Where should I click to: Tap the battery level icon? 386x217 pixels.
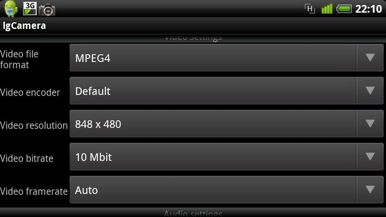pyautogui.click(x=344, y=9)
